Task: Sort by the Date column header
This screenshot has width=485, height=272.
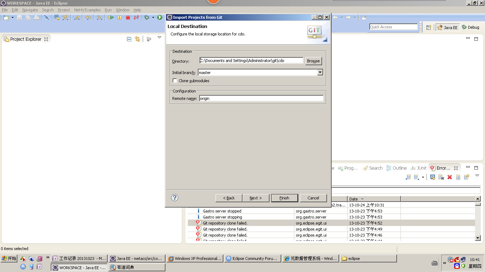Action: 374,199
